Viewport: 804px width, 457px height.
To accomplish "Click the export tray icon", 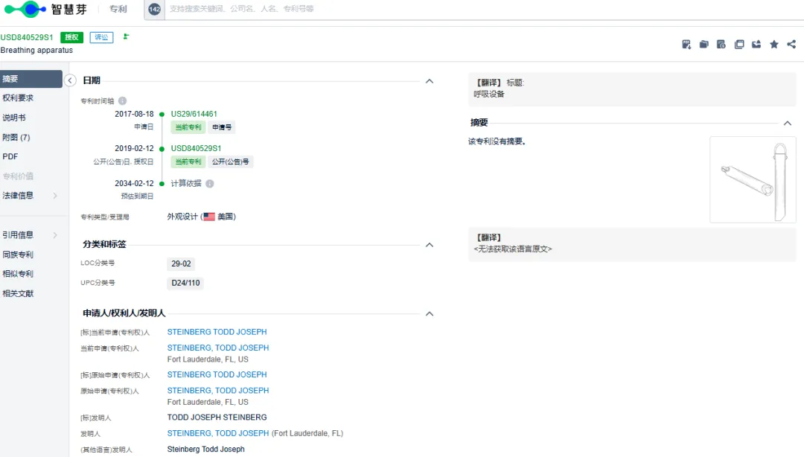I will [x=756, y=45].
